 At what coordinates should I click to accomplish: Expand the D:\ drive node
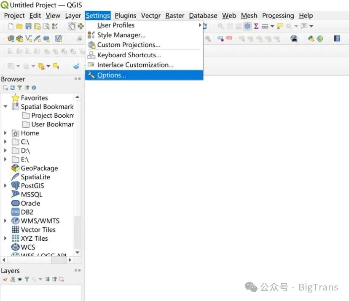click(5, 150)
